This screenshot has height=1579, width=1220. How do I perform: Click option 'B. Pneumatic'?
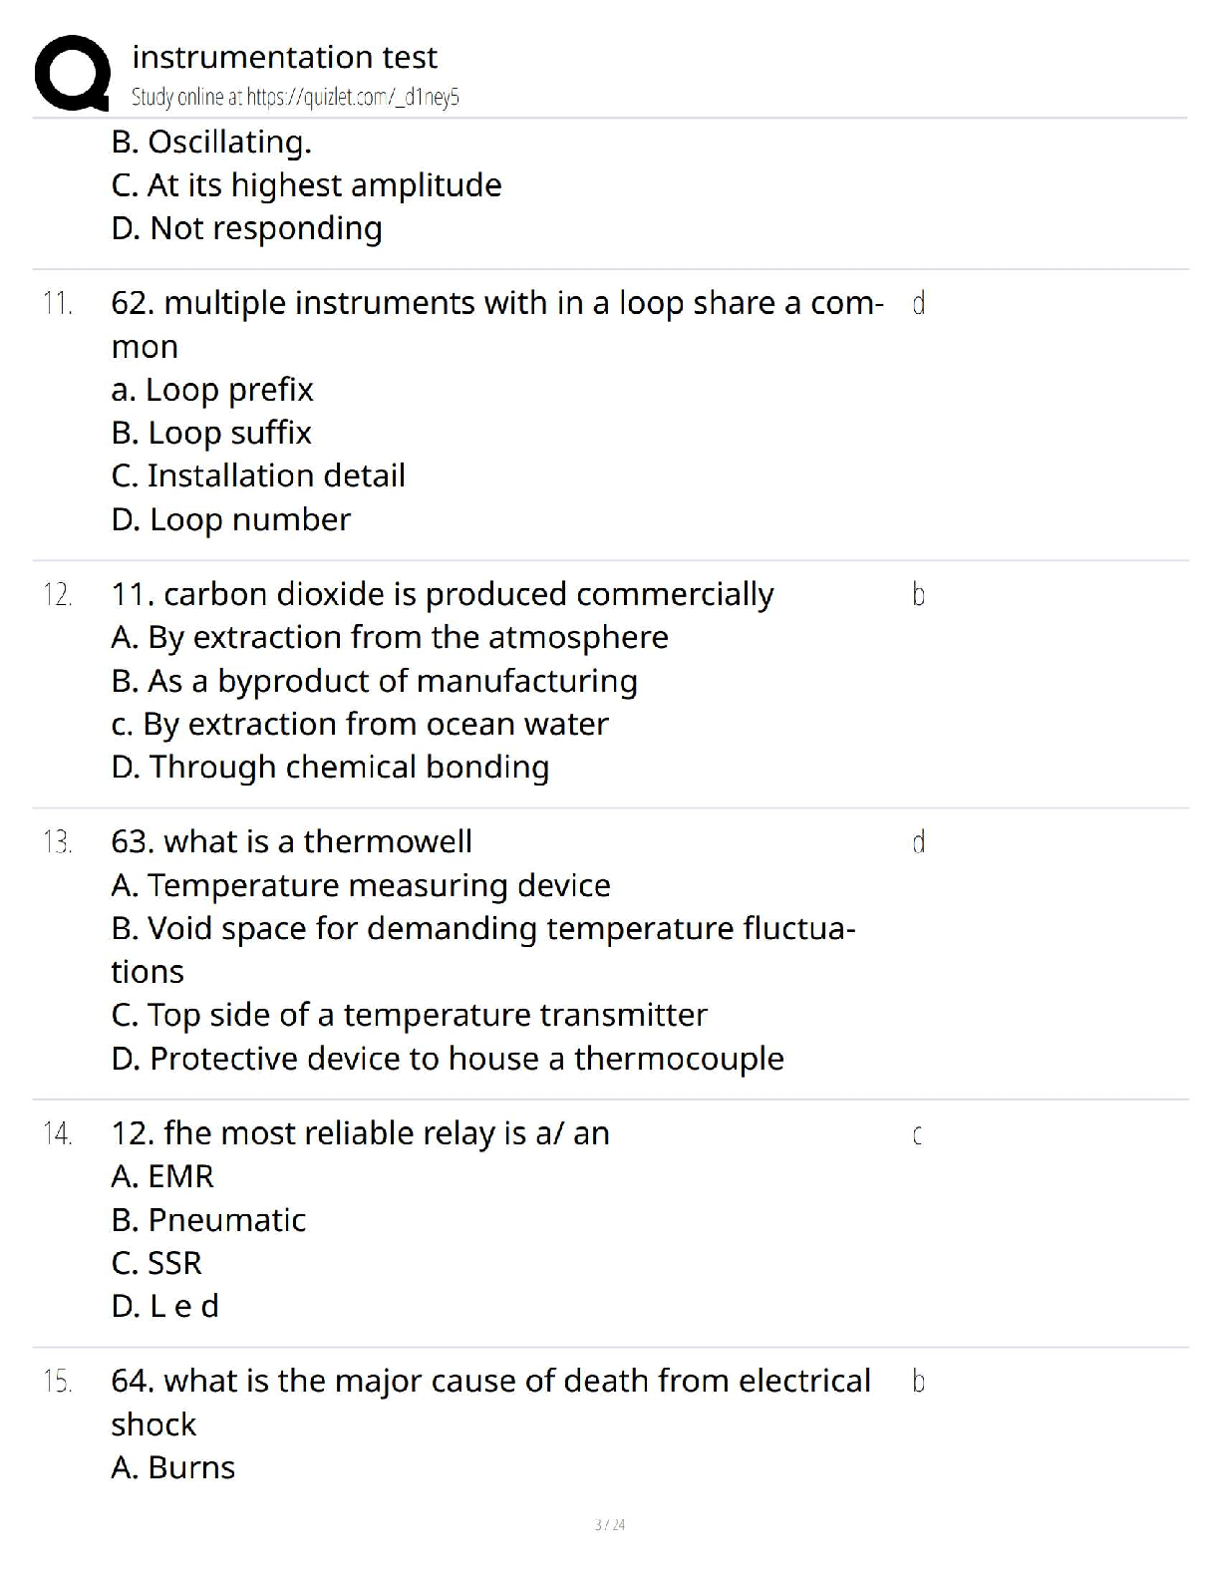point(208,1220)
